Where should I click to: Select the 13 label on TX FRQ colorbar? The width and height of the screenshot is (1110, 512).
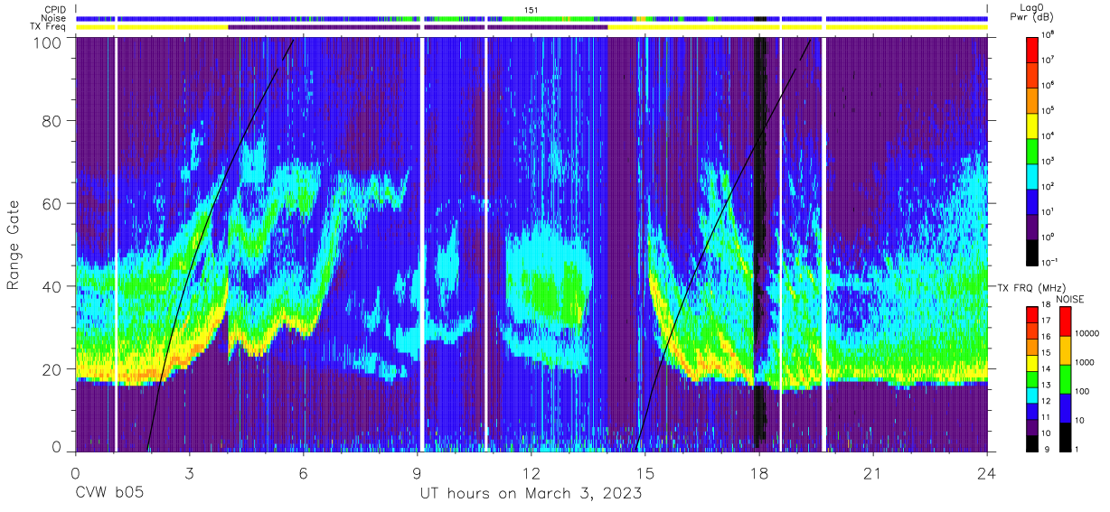pos(1048,386)
